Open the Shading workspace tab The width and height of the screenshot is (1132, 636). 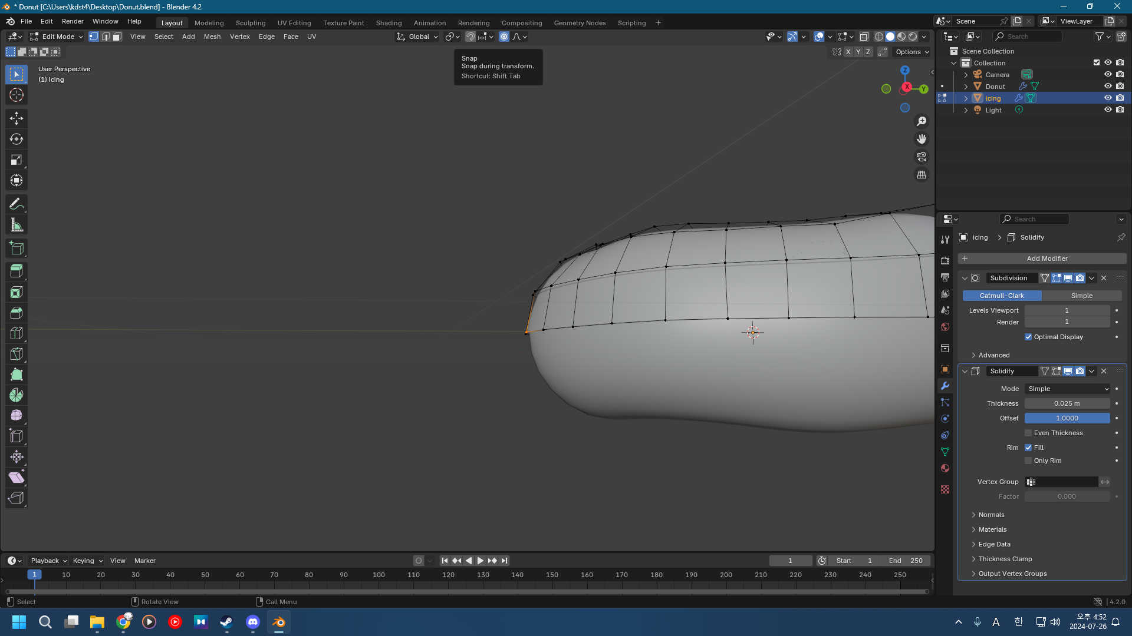pos(389,23)
